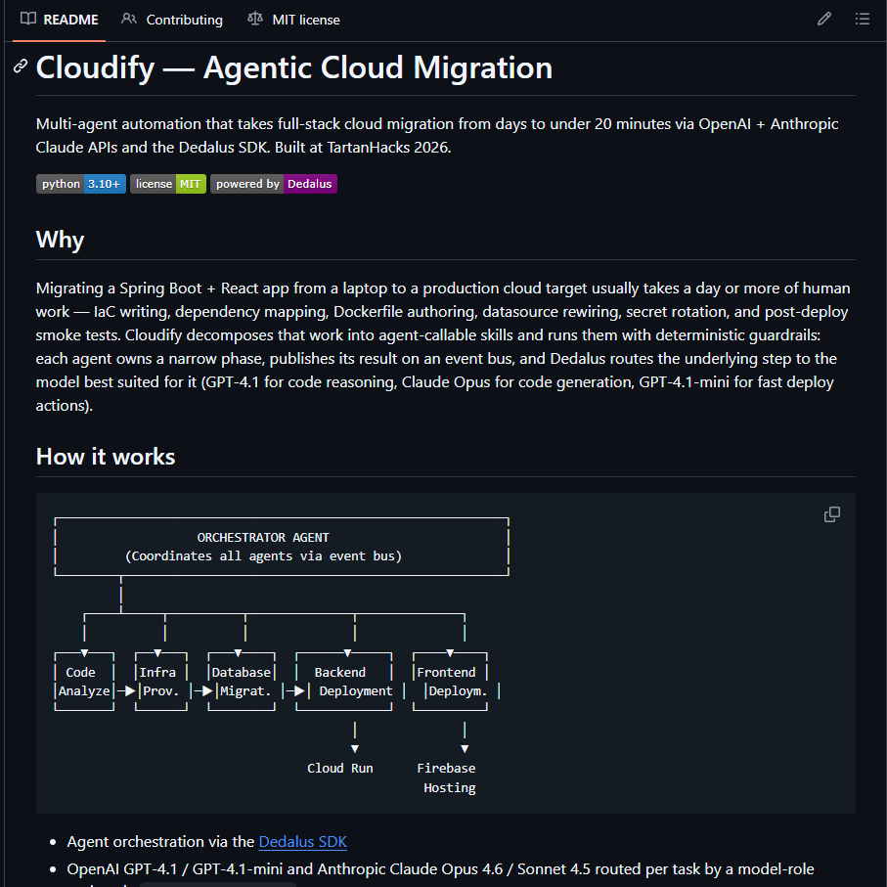Click the README book icon

point(28,20)
